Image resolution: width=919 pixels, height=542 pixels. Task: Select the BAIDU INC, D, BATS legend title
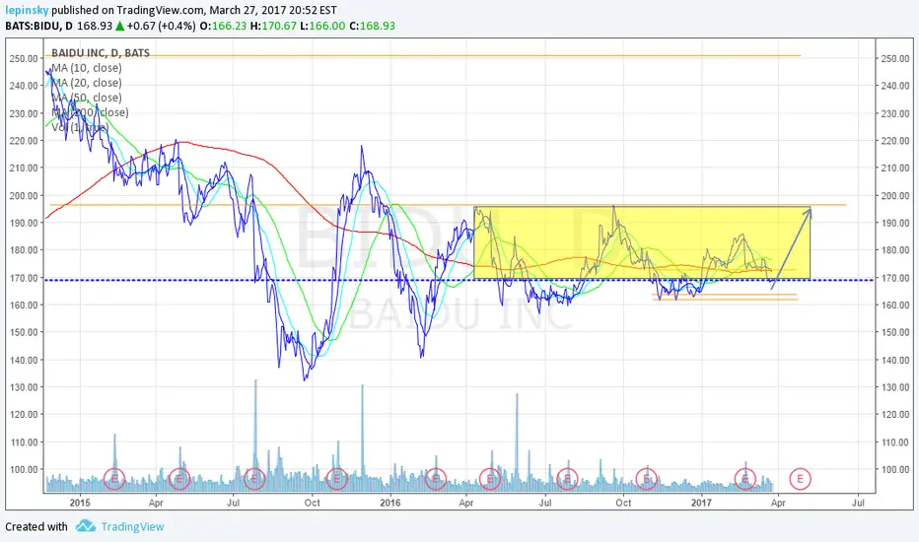pos(101,53)
